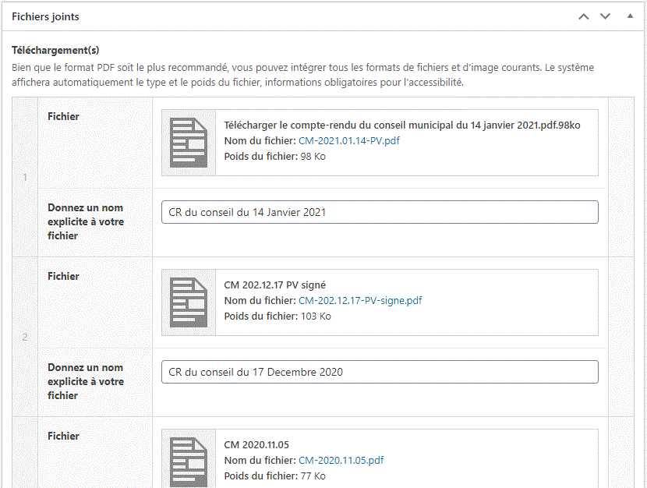Click the 'CM 2020.11.05' file title

tap(256, 445)
